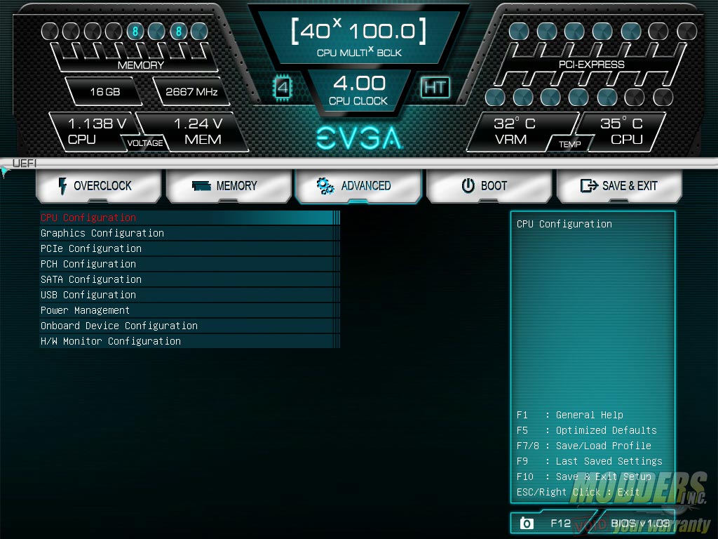Click the memory module icon
The image size is (718, 539).
point(201,185)
